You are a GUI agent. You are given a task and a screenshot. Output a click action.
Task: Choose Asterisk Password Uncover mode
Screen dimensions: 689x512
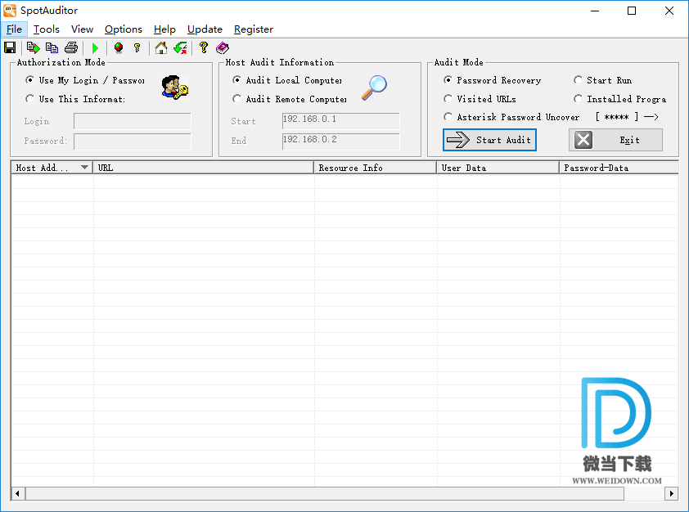click(511, 117)
